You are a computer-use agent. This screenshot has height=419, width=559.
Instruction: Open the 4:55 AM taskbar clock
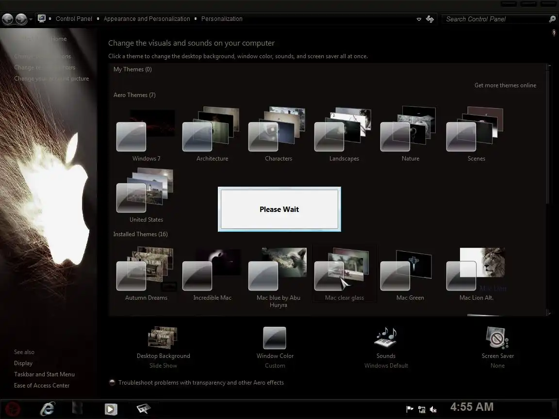coord(472,406)
